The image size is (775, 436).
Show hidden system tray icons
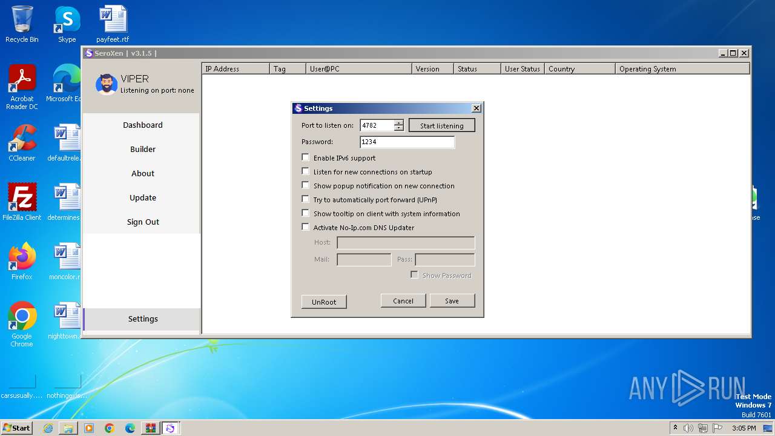click(x=675, y=428)
